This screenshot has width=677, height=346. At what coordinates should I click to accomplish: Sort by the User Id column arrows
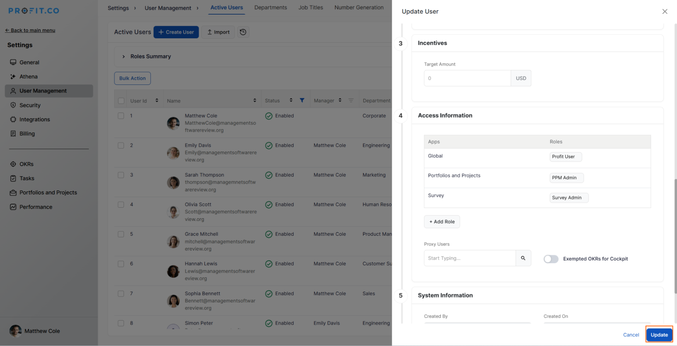point(157,100)
